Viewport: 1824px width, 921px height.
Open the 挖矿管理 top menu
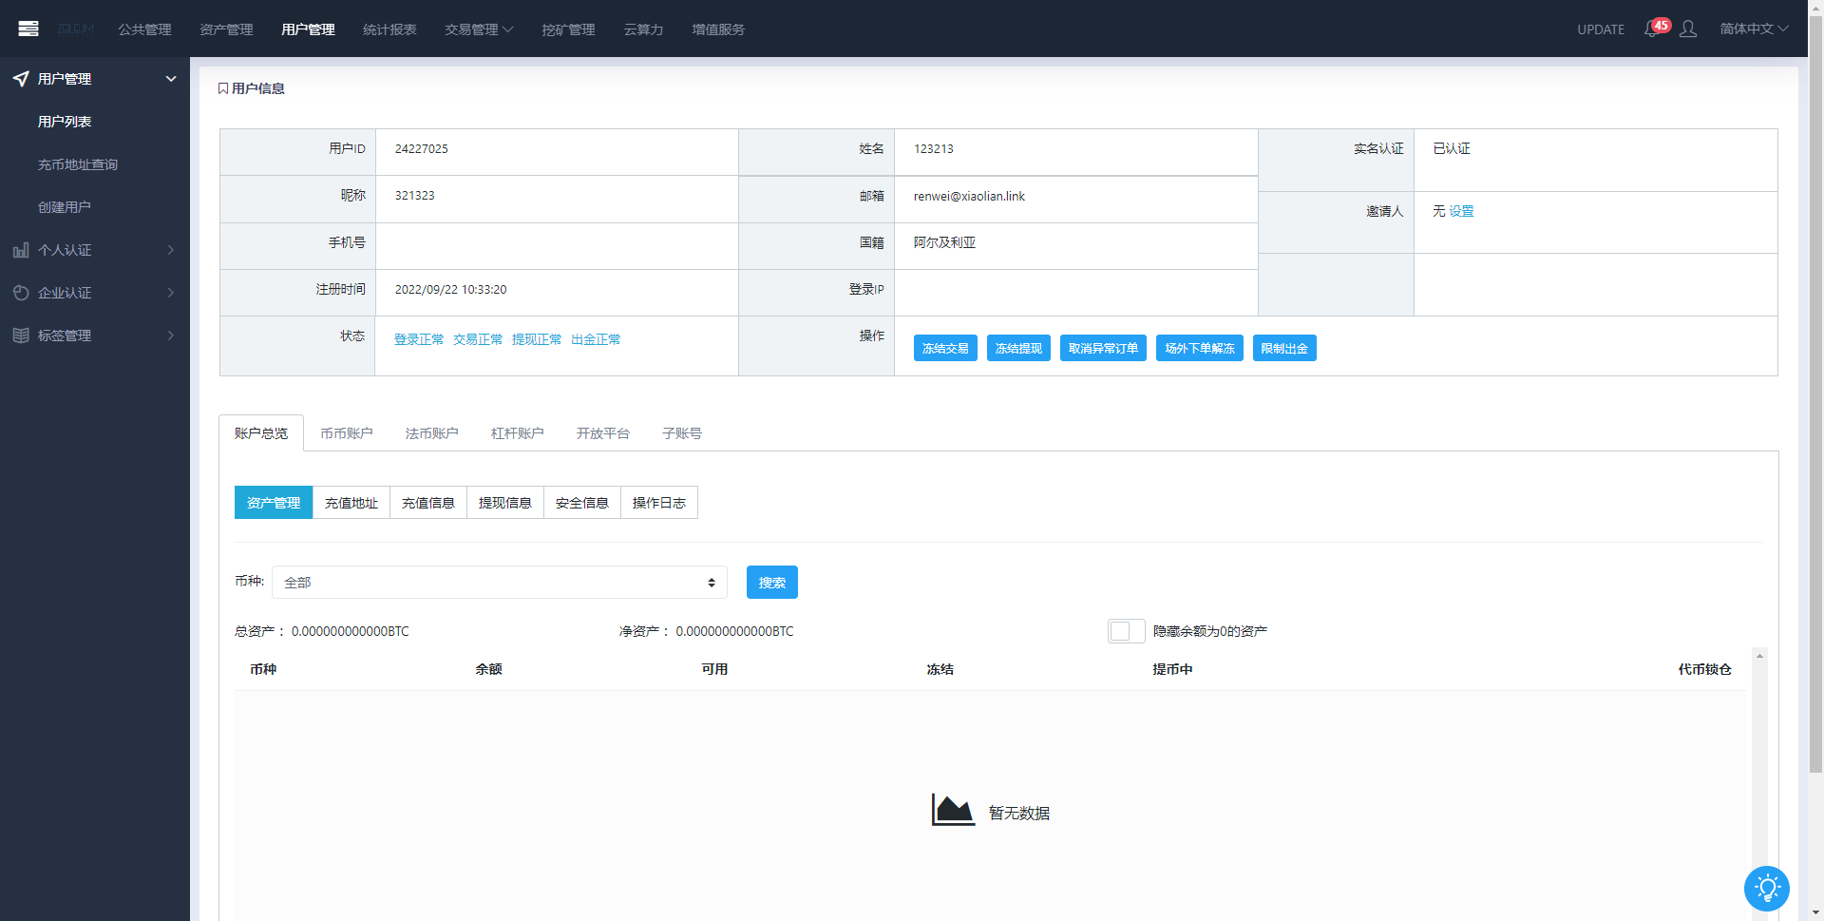point(568,29)
